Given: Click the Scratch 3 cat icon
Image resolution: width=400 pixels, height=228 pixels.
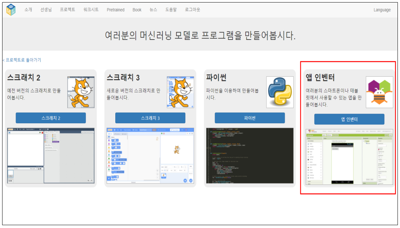Looking at the screenshot, I should point(180,92).
